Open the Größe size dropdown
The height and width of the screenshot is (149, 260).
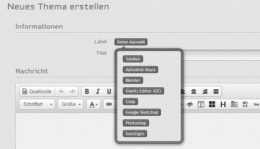[x=71, y=104]
